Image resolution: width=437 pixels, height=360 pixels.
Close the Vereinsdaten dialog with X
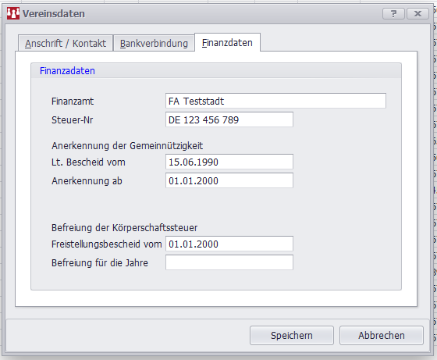point(417,13)
